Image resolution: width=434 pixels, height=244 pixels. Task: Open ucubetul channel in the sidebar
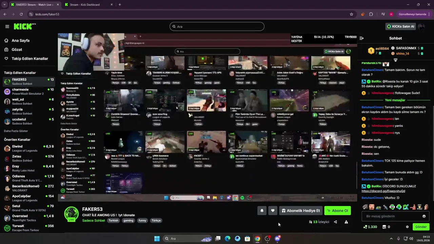click(29, 121)
